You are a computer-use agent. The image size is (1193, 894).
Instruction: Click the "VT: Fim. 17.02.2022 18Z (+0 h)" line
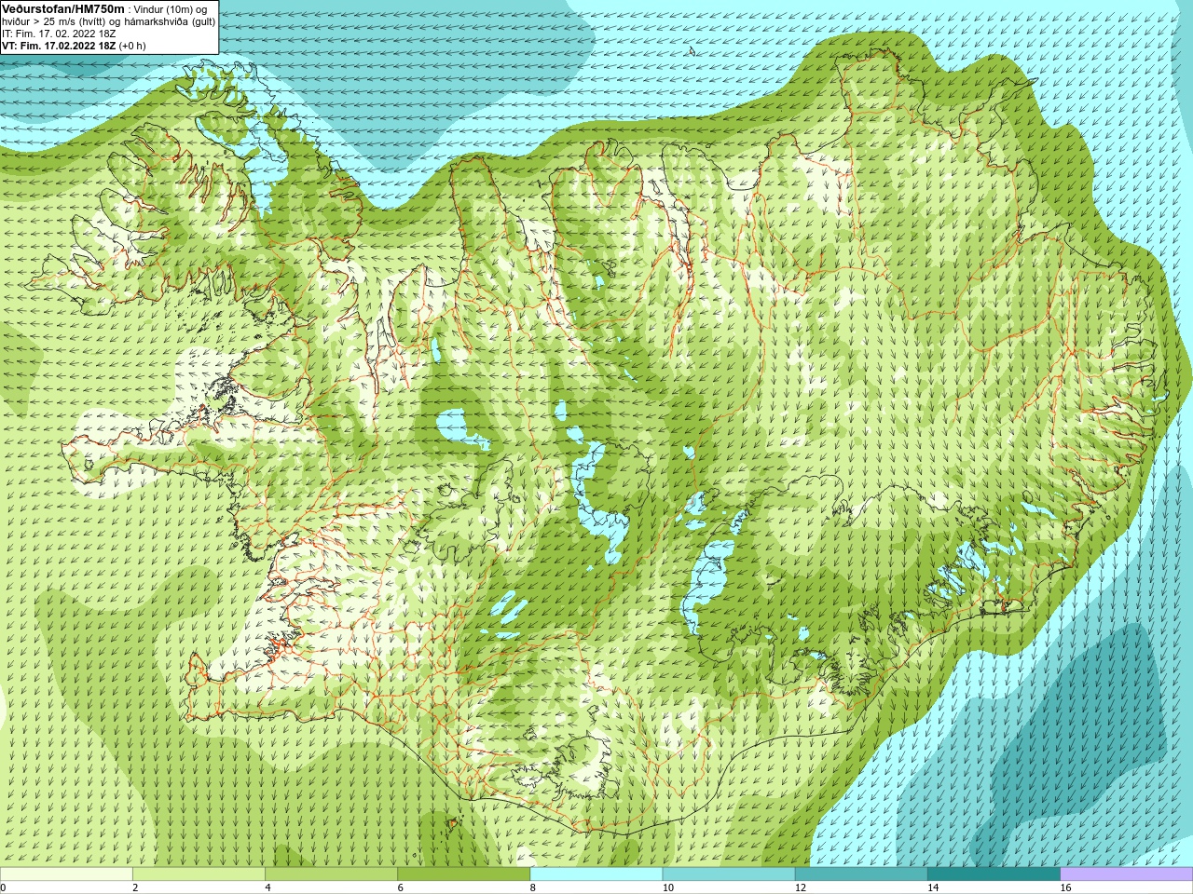[74, 46]
